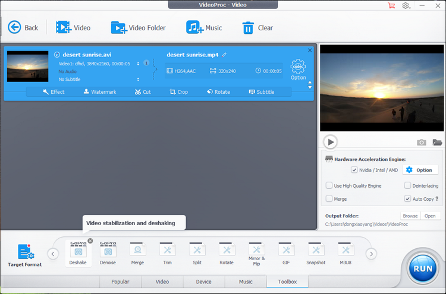Click the track count badge 1

[x=146, y=63]
